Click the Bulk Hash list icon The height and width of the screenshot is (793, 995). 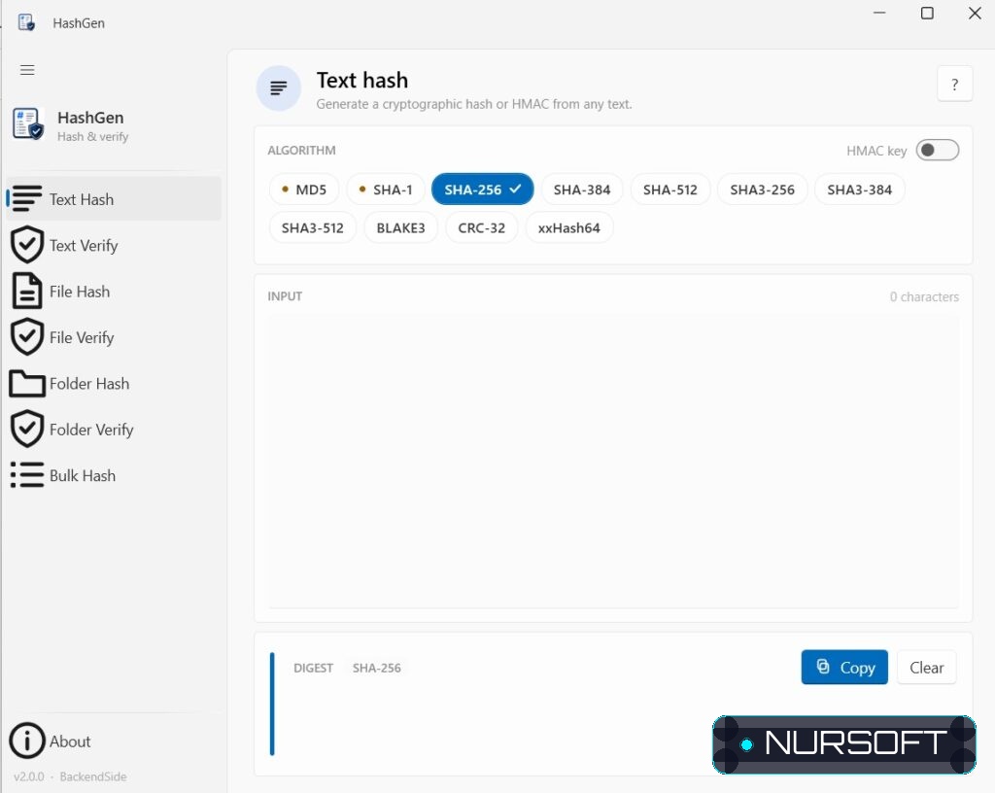click(x=27, y=475)
